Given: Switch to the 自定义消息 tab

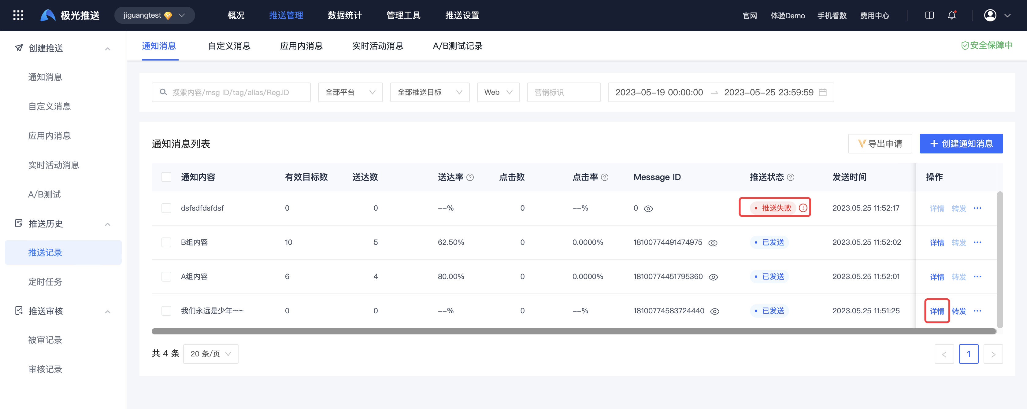Looking at the screenshot, I should [x=229, y=46].
